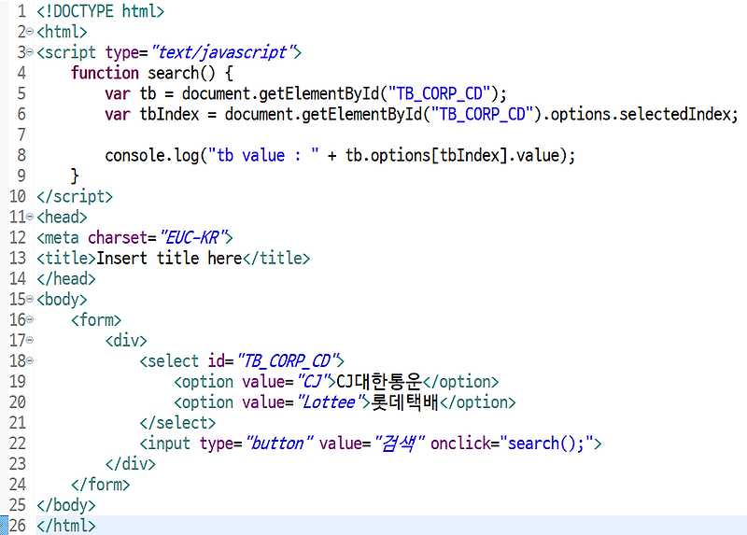
Task: Click line number 13 in the gutter
Action: point(18,259)
